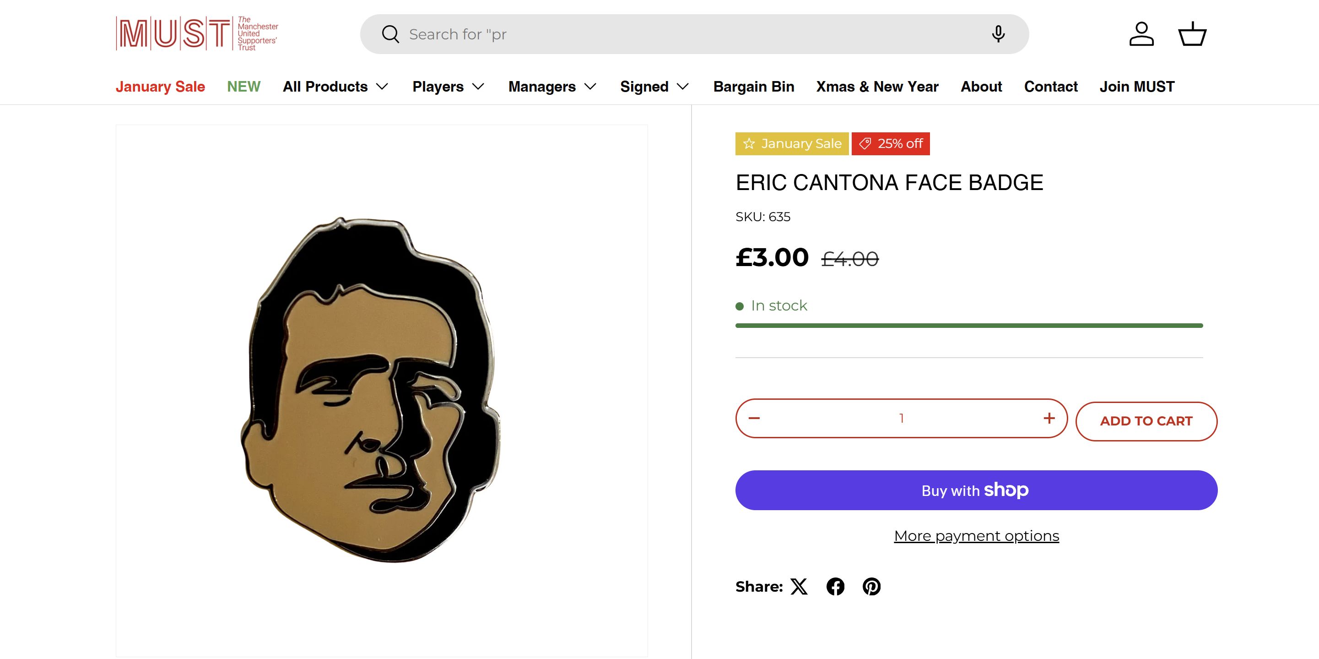This screenshot has width=1319, height=659.
Task: Increase quantity with plus button
Action: click(x=1049, y=418)
